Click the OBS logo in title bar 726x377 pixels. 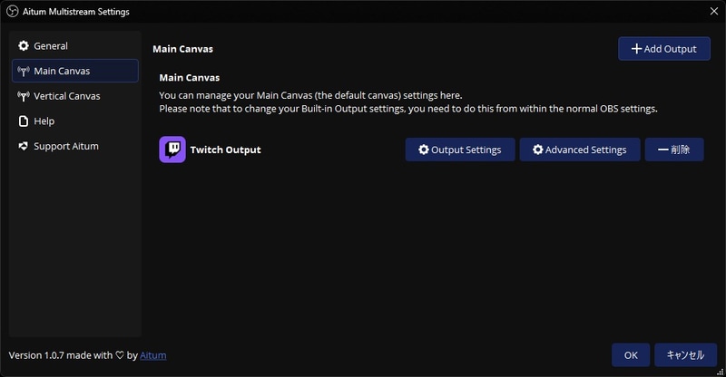point(13,11)
